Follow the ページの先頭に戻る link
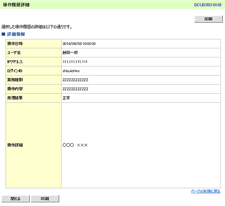This screenshot has height=206, width=225. (205, 191)
